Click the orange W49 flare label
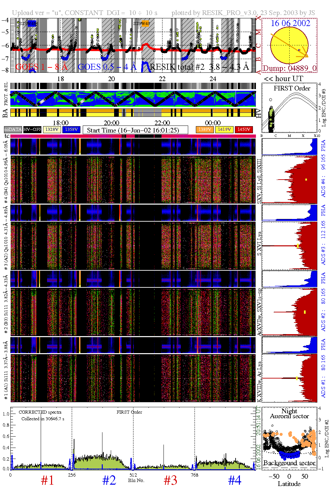 145,23
